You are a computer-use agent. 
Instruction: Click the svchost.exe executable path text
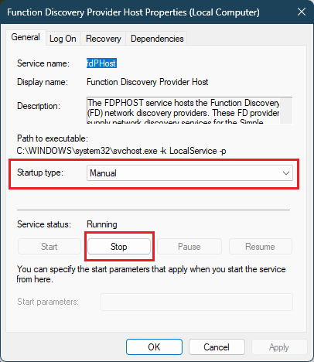pyautogui.click(x=121, y=151)
